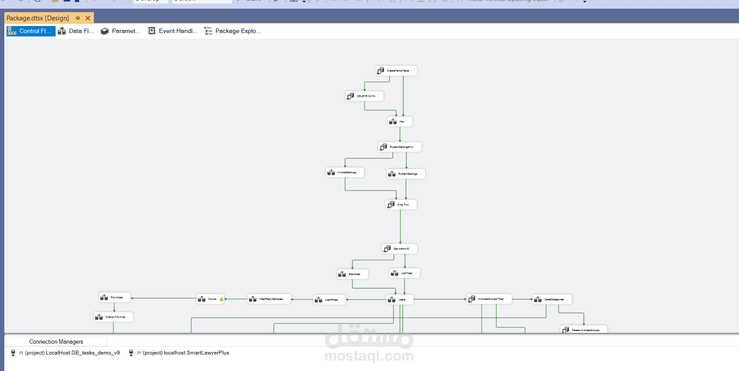The width and height of the screenshot is (739, 371).
Task: Click the Branches data flow task
Action: [352, 274]
